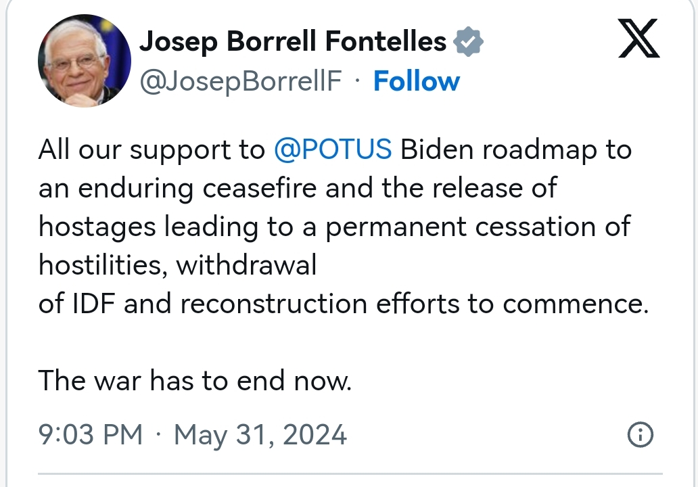The width and height of the screenshot is (698, 487).
Task: Click the May 31, 2024 date
Action: [x=260, y=434]
